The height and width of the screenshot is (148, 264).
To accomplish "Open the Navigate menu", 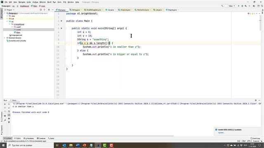I will tap(22, 2).
